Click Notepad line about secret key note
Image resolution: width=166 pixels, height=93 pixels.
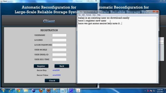click(100, 24)
